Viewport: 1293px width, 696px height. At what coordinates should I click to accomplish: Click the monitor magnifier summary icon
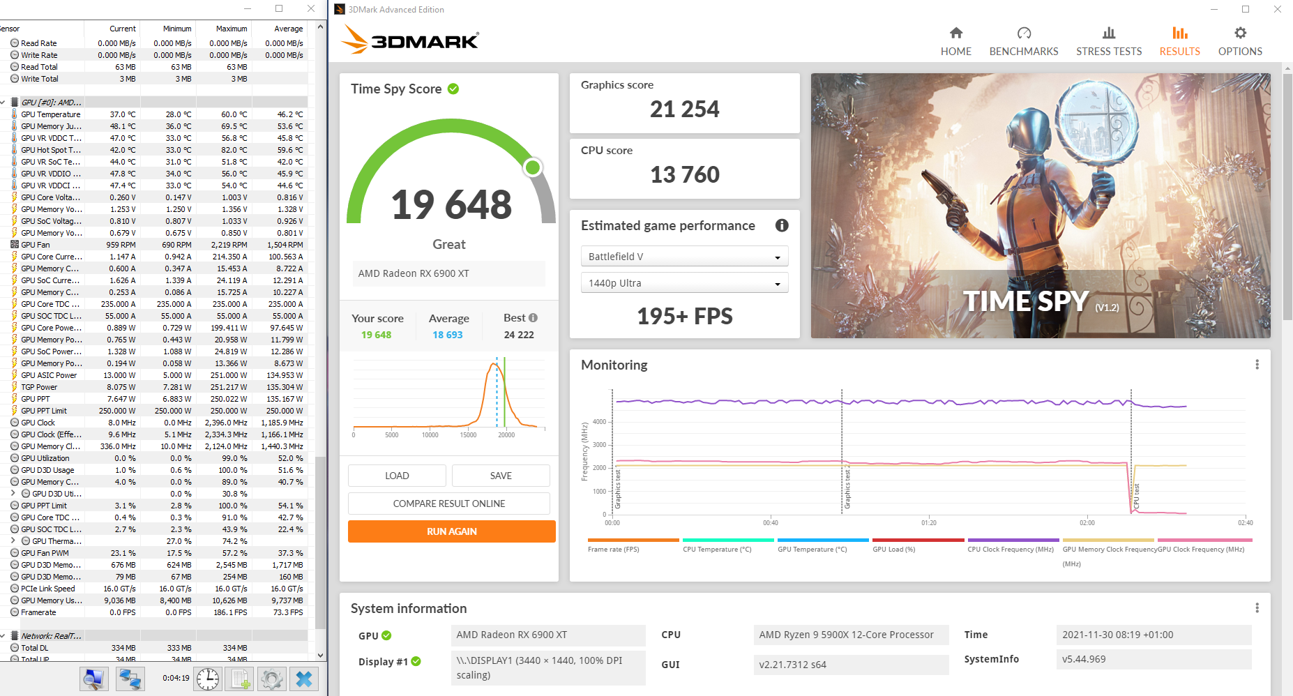coord(93,679)
